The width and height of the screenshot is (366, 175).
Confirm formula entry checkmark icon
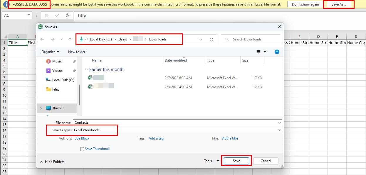pos(57,15)
